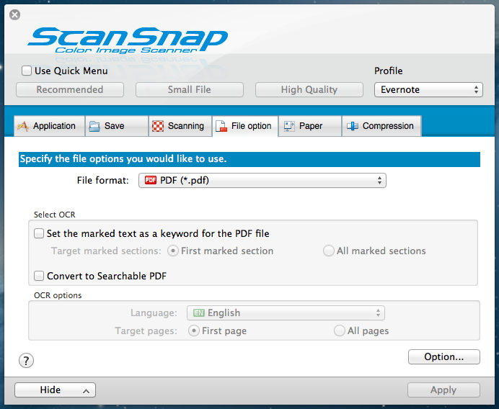Open the Profile dropdown showing Evernote
The image size is (499, 409).
(x=428, y=89)
